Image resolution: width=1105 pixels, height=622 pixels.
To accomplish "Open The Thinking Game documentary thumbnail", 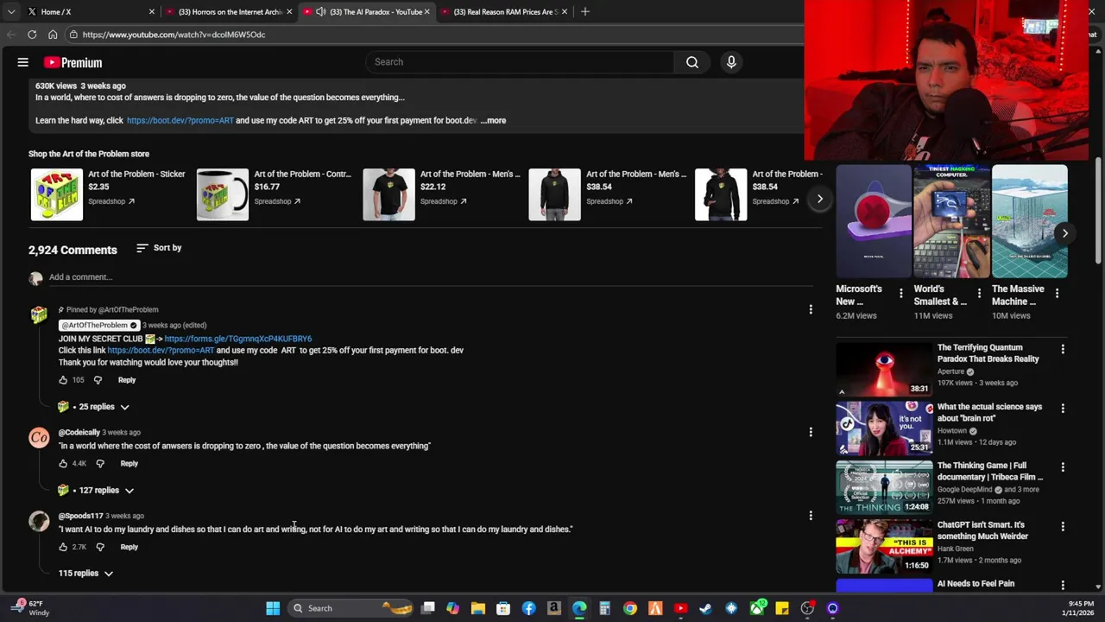I will 884,487.
